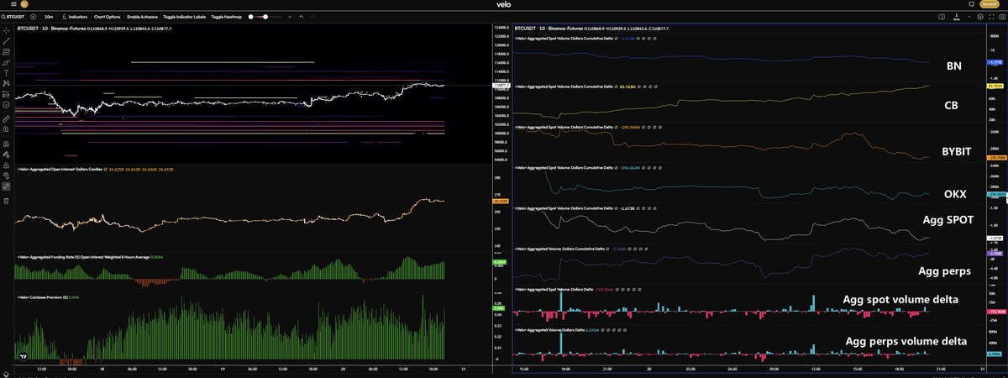Viewport: 1008px width, 378px height.
Task: Select the brush drawing tool
Action: pyautogui.click(x=6, y=62)
